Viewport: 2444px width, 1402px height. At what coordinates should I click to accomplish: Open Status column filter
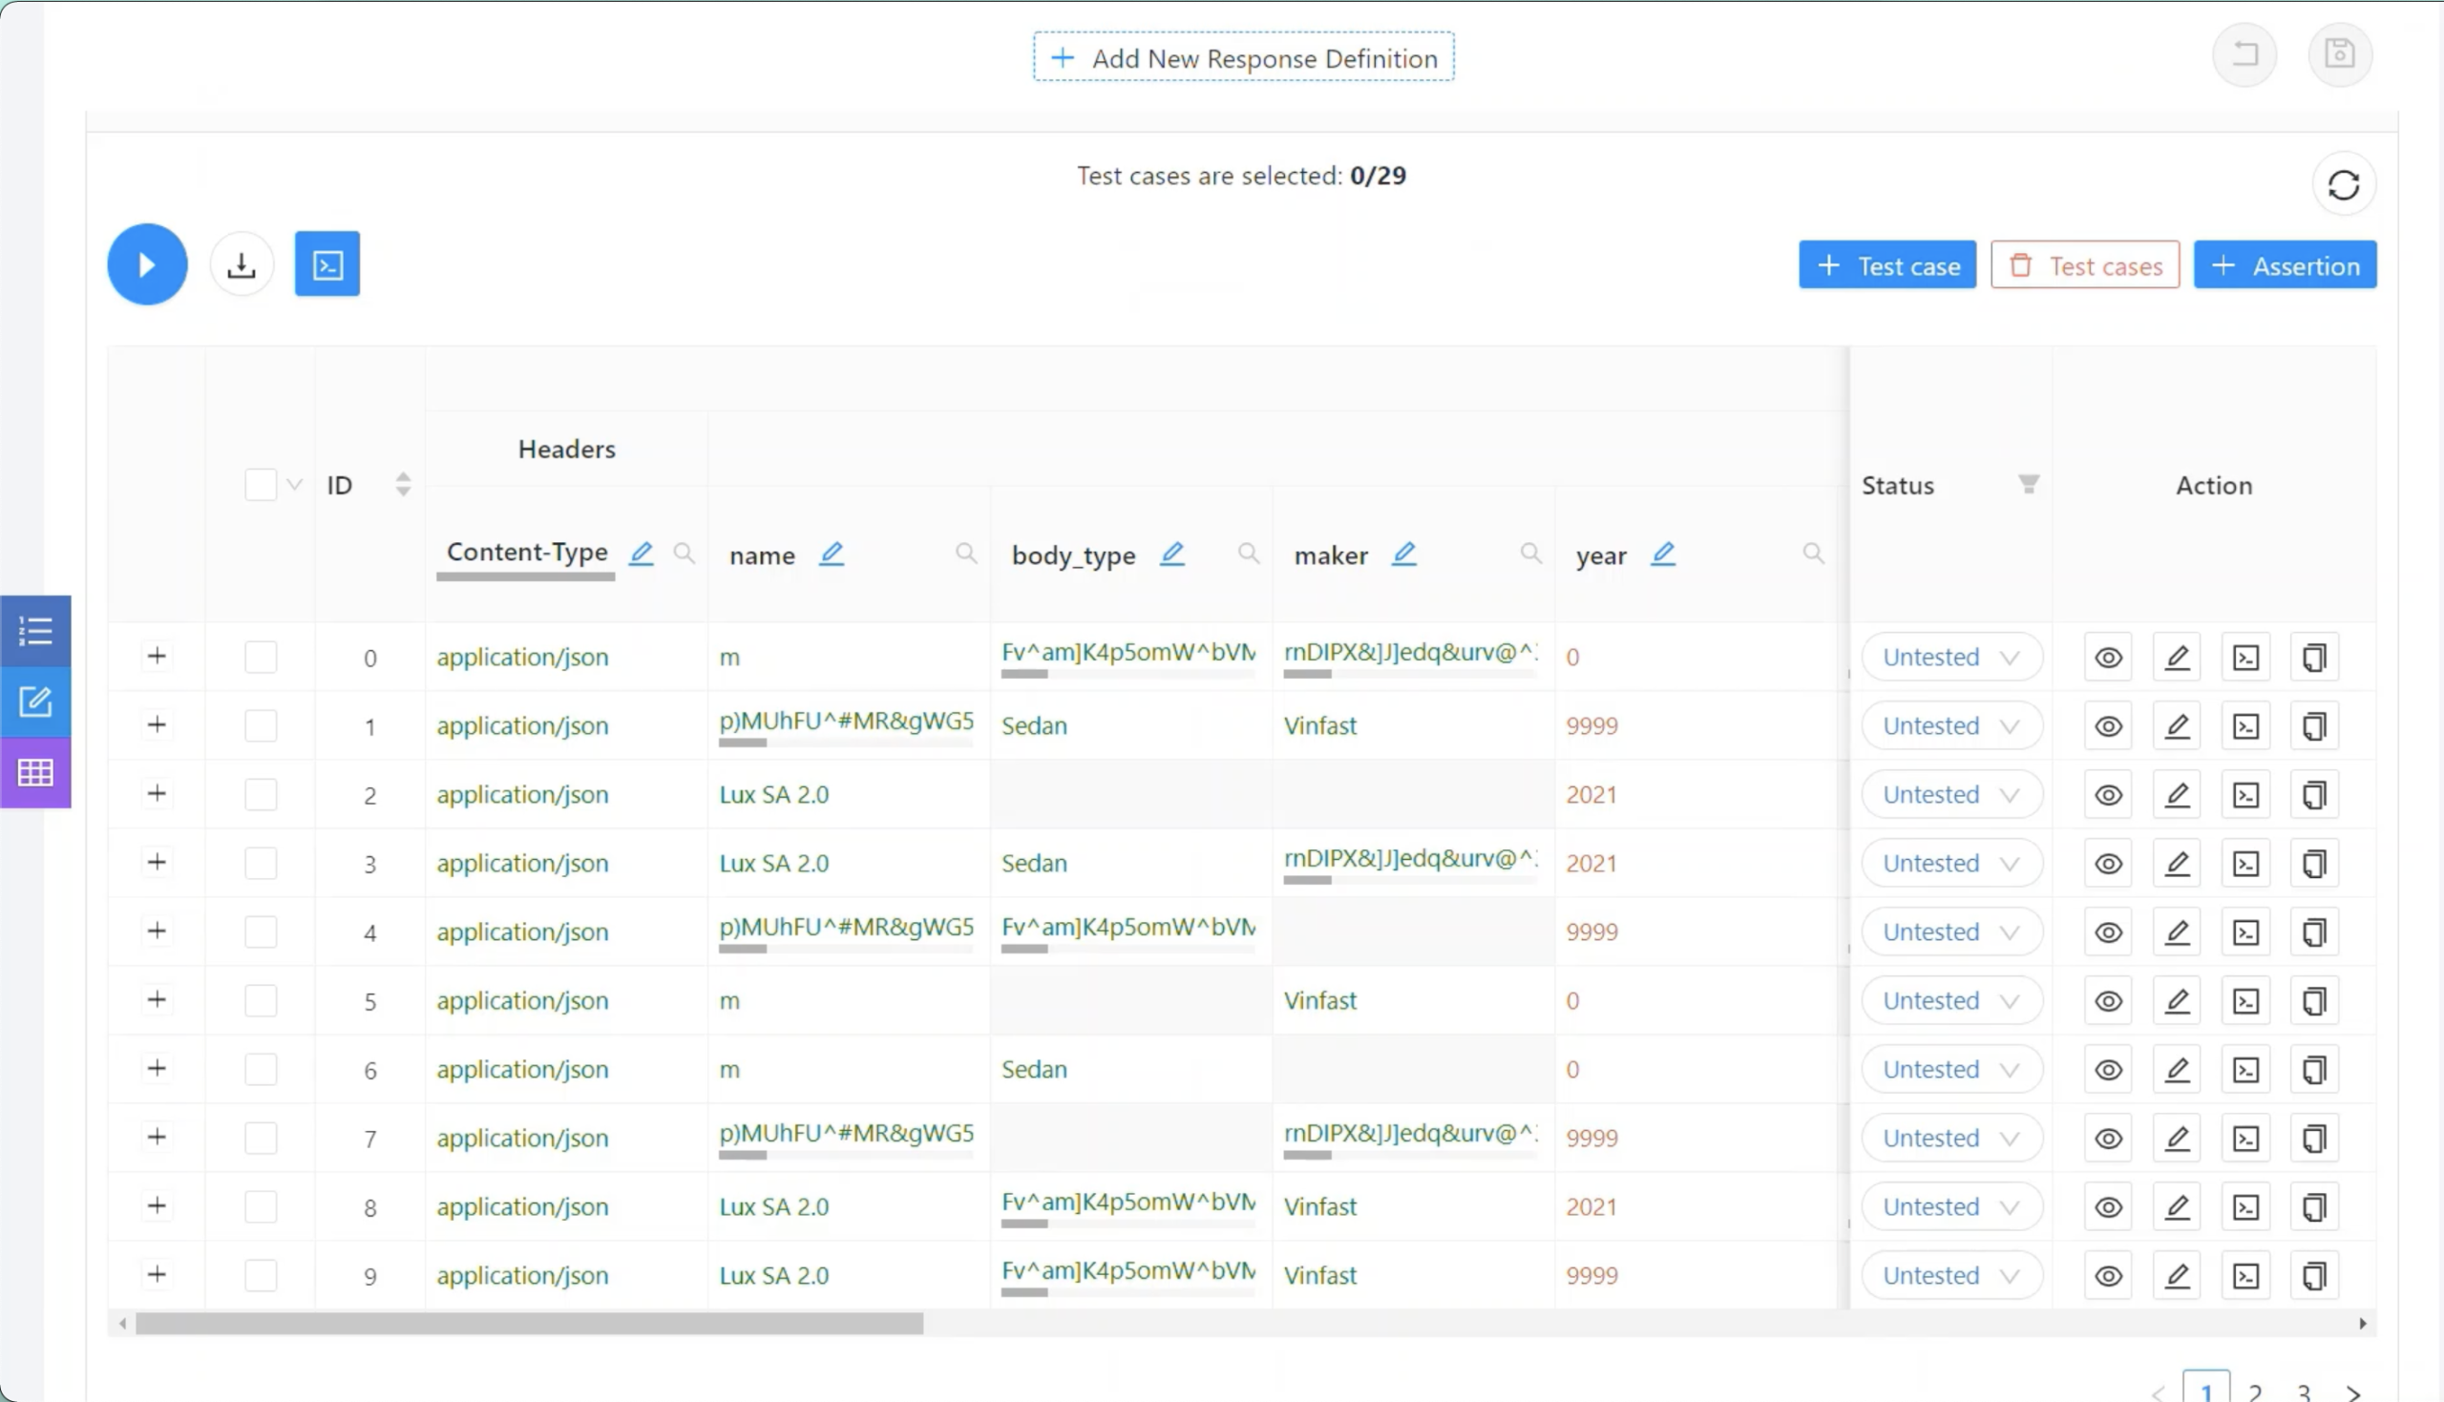pos(2028,484)
